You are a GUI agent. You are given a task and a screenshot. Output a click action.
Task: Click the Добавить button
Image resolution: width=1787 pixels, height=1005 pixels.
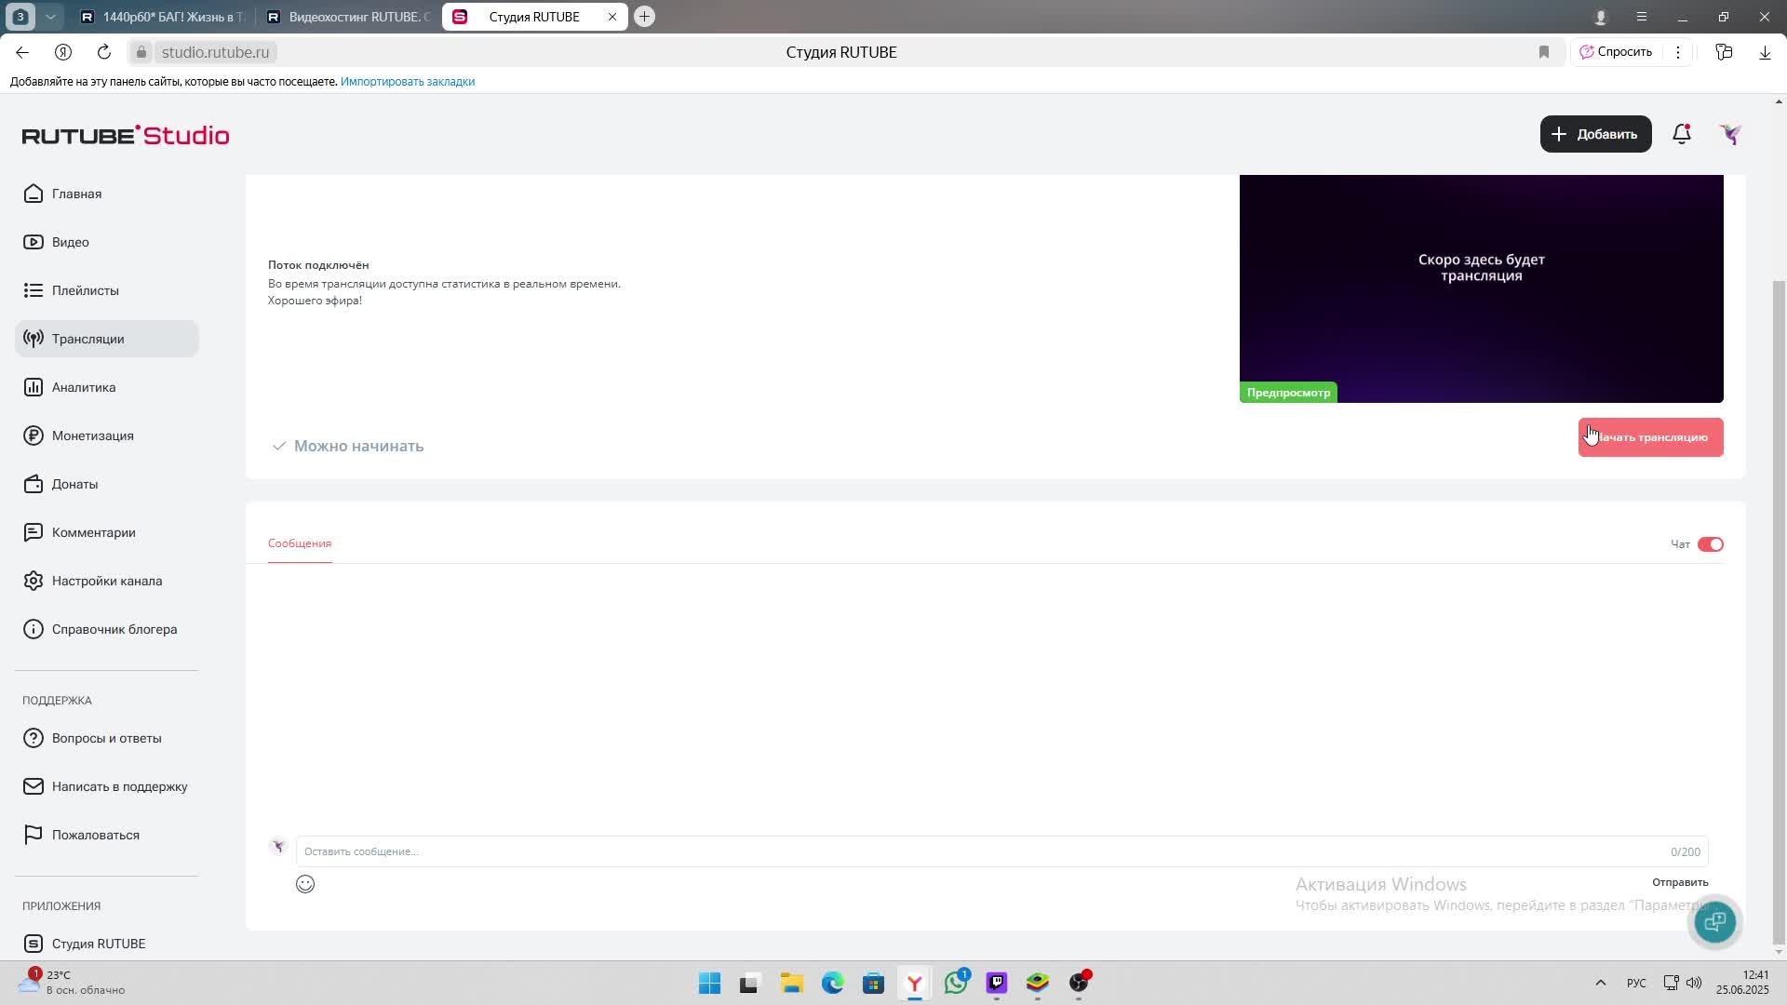[1595, 134]
